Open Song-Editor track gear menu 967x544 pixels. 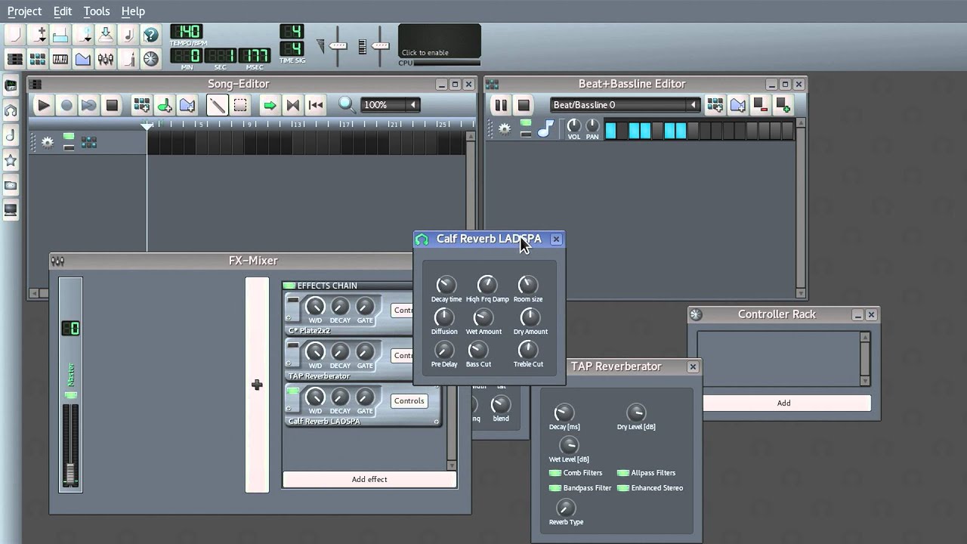pyautogui.click(x=48, y=142)
